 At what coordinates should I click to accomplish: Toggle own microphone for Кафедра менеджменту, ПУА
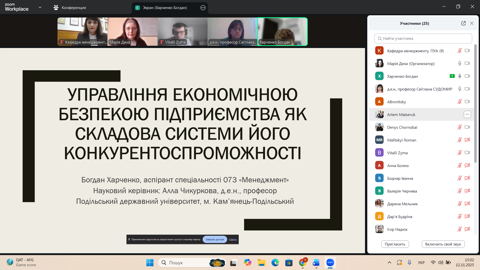459,51
